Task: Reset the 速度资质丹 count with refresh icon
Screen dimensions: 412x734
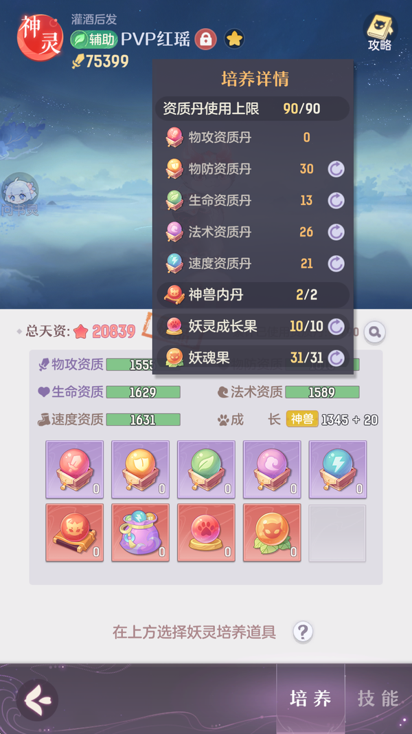Action: [x=335, y=263]
